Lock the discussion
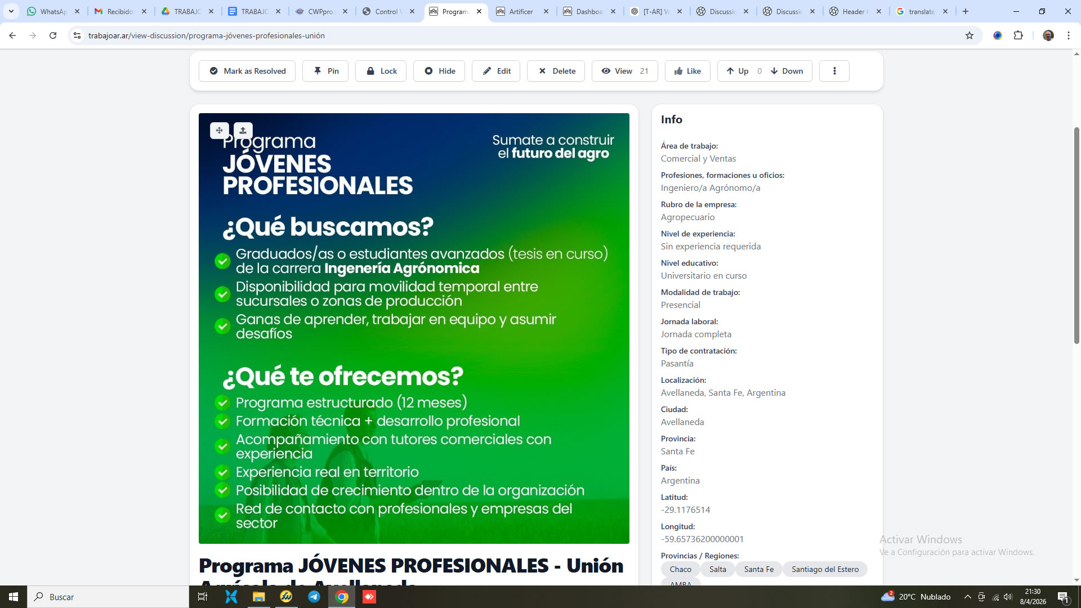This screenshot has height=608, width=1081. (381, 71)
